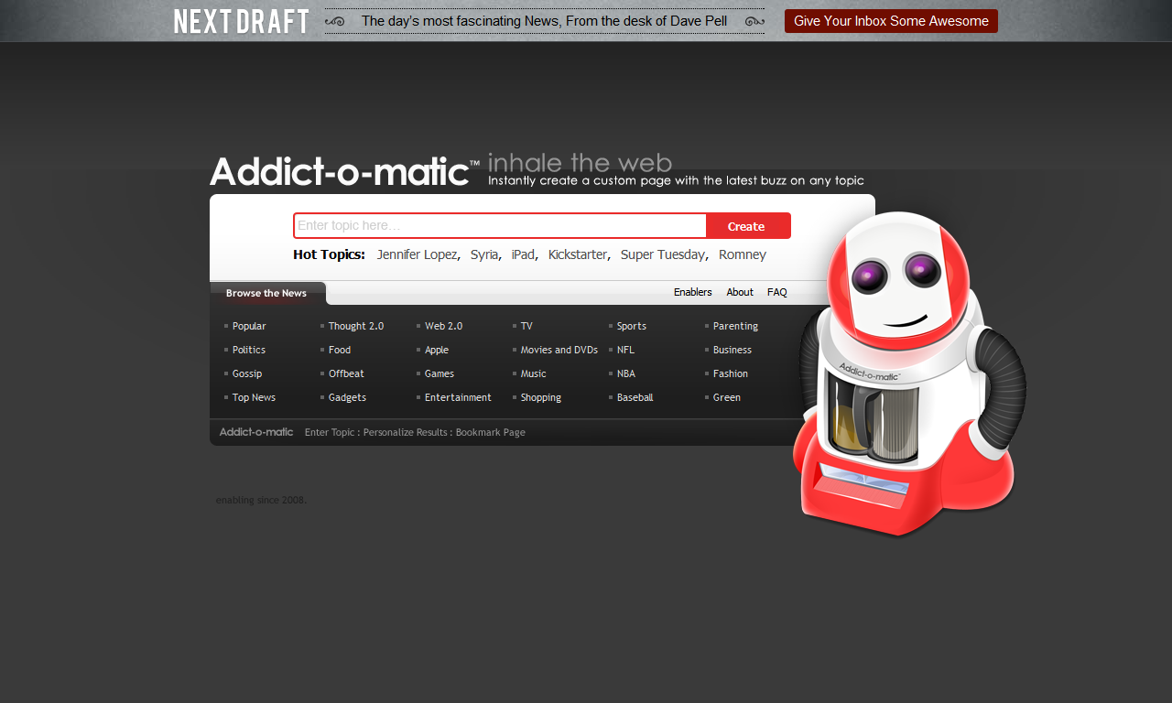The height and width of the screenshot is (703, 1172).
Task: Open the Thought 2.0 category
Action: 355,326
